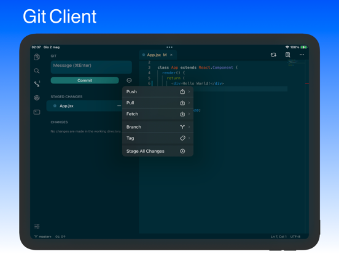Image resolution: width=339 pixels, height=254 pixels.
Task: Open the terminal sidebar icon
Action: (x=37, y=112)
